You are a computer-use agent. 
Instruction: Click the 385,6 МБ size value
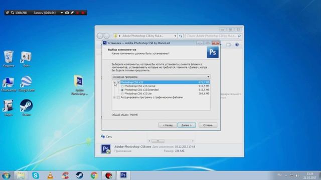[x=204, y=93]
